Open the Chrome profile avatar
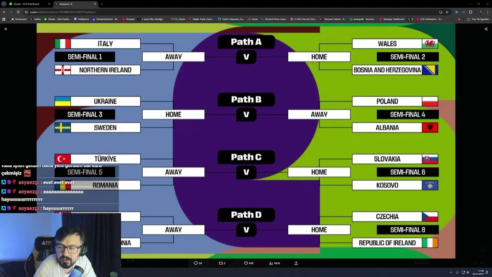Image resolution: width=492 pixels, height=277 pixels. 480,12
